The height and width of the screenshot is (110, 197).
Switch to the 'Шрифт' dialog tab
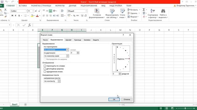point(68,40)
